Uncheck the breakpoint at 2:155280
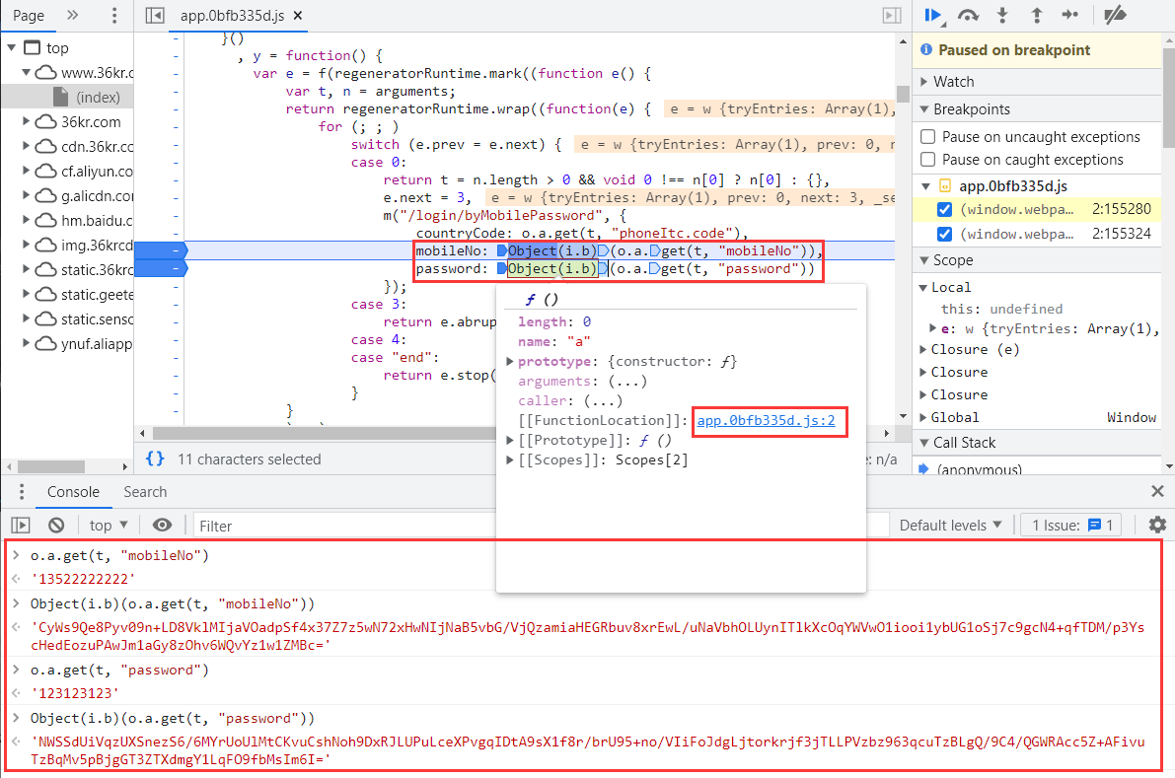Image resolution: width=1175 pixels, height=778 pixels. [945, 209]
